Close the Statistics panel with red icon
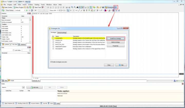Screen dimensions: 185x108 pos(30,14)
